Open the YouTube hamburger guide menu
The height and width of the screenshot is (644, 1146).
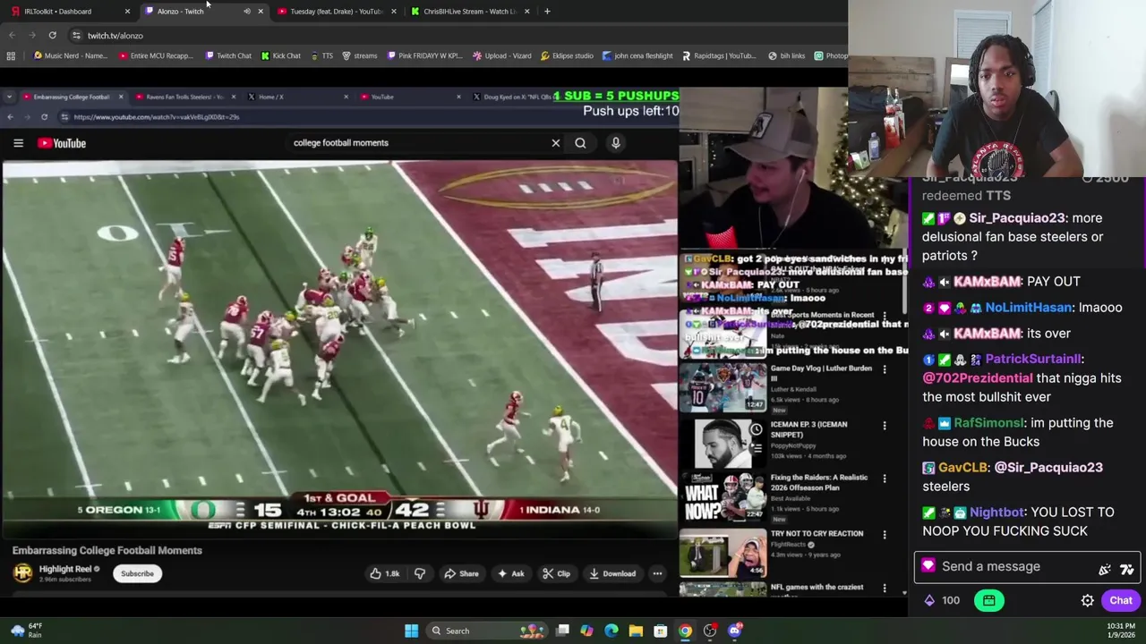pos(18,143)
